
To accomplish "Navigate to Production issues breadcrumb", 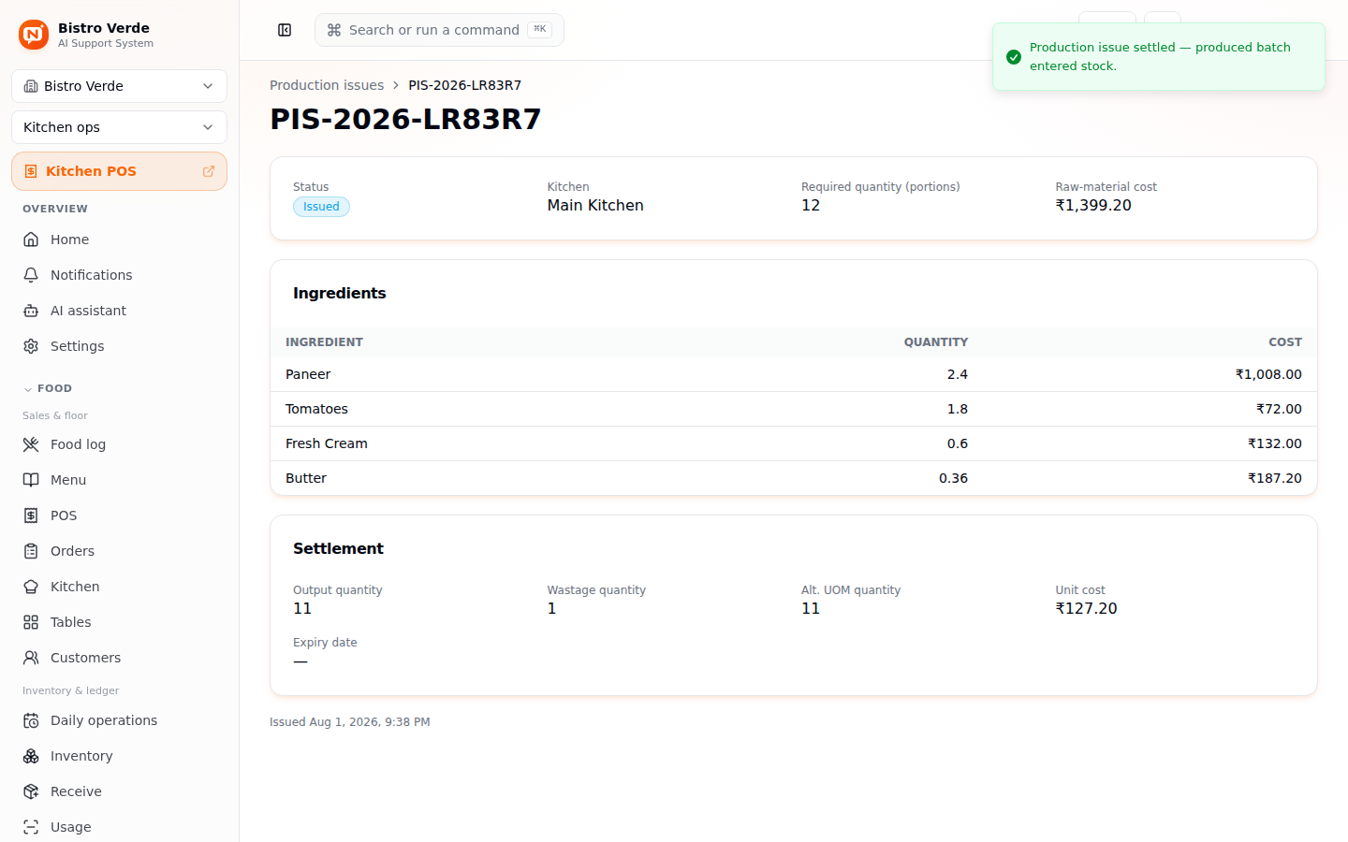I will point(327,85).
